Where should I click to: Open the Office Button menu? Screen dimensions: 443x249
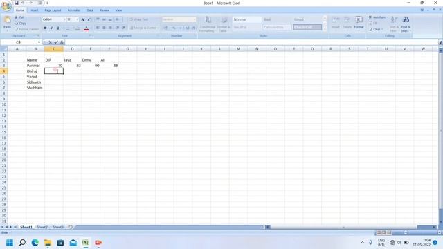tap(6, 6)
